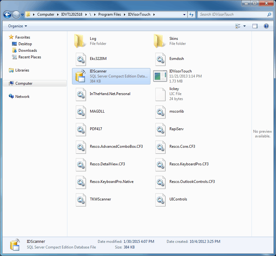
Task: Show the preview pane
Action: pos(255,26)
